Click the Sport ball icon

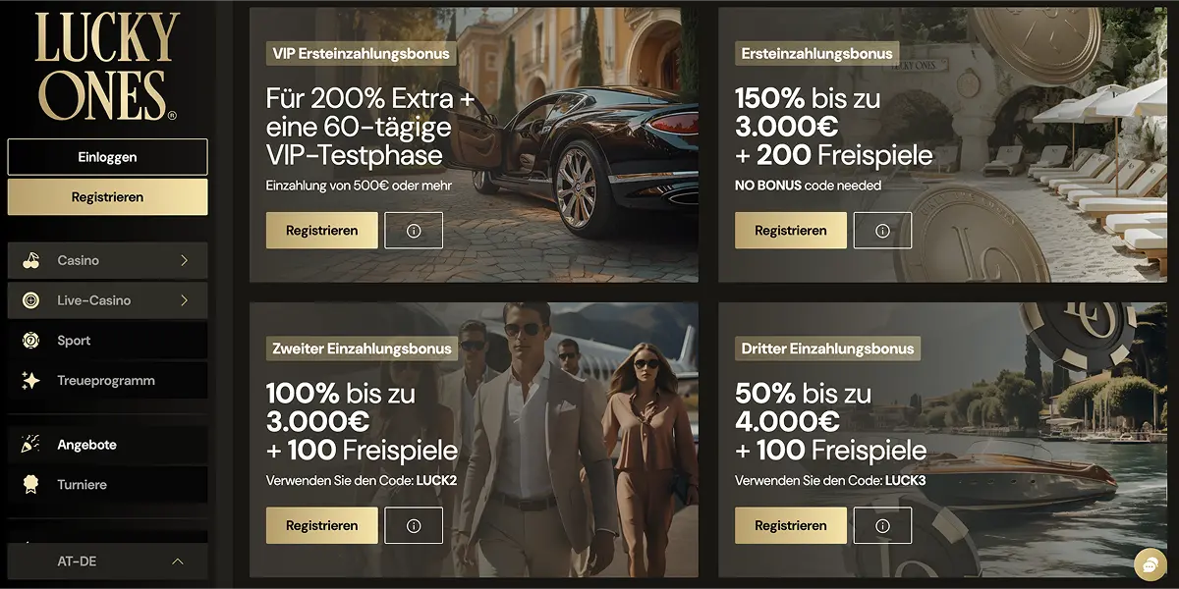click(x=30, y=341)
